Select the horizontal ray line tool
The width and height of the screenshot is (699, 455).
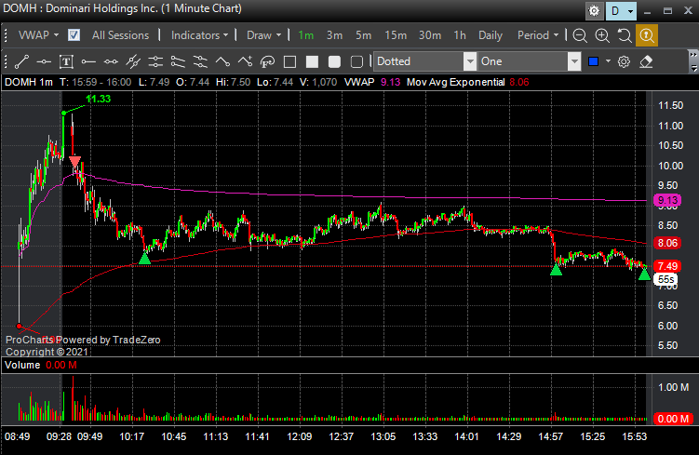coord(88,61)
